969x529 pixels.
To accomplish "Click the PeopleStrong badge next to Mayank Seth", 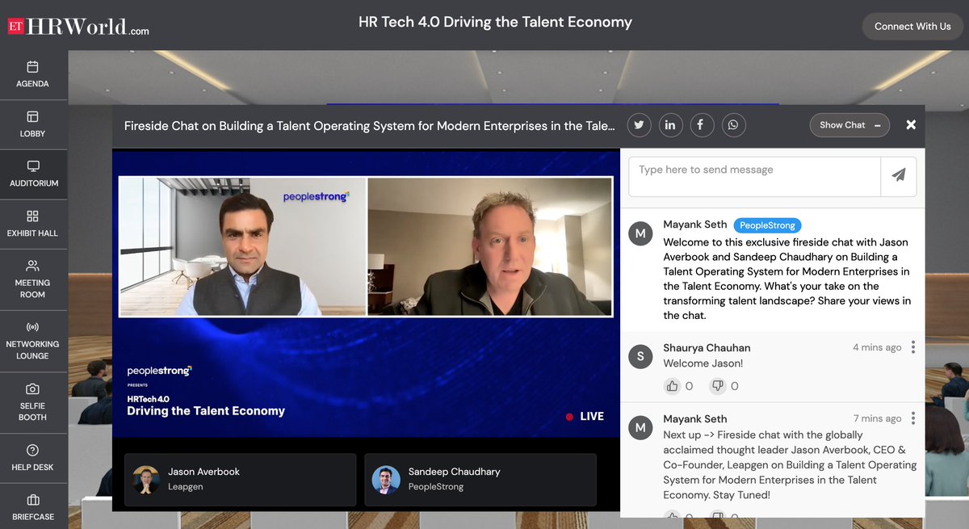I will coord(767,225).
